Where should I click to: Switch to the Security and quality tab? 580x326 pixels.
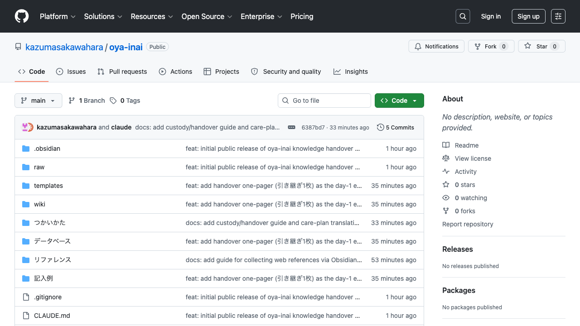click(286, 72)
